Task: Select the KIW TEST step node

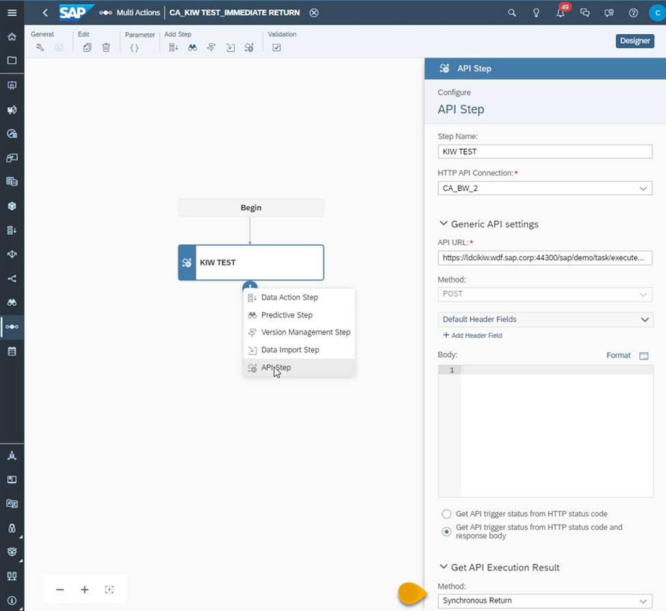Action: click(251, 263)
